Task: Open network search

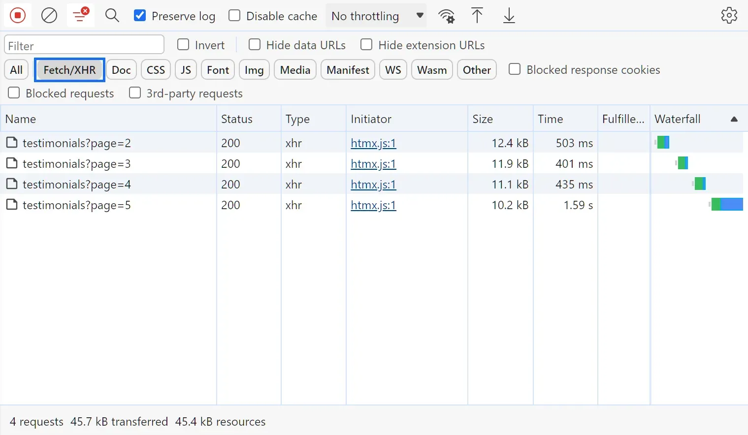Action: [x=112, y=15]
